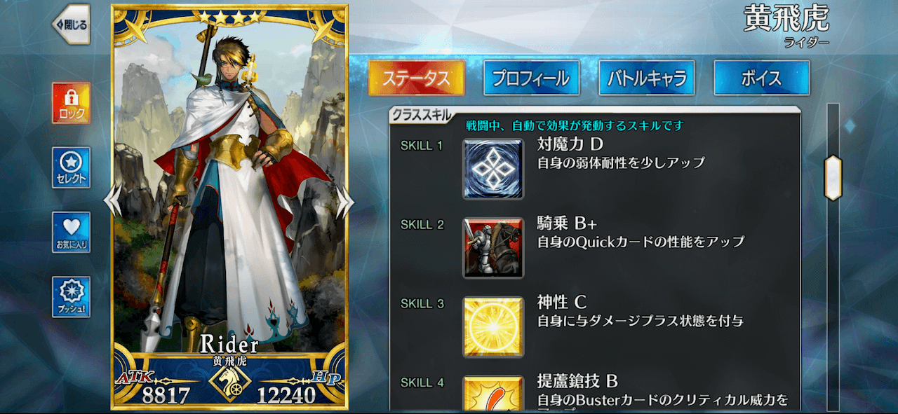The width and height of the screenshot is (898, 414).
Task: Click the プッシュ! badge icon
Action: click(71, 297)
